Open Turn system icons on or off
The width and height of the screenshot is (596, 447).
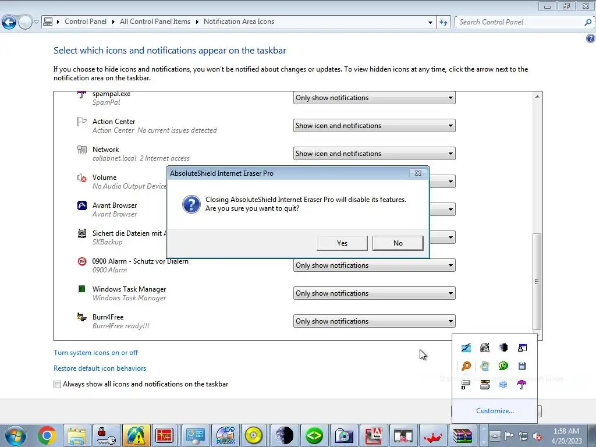click(x=96, y=353)
